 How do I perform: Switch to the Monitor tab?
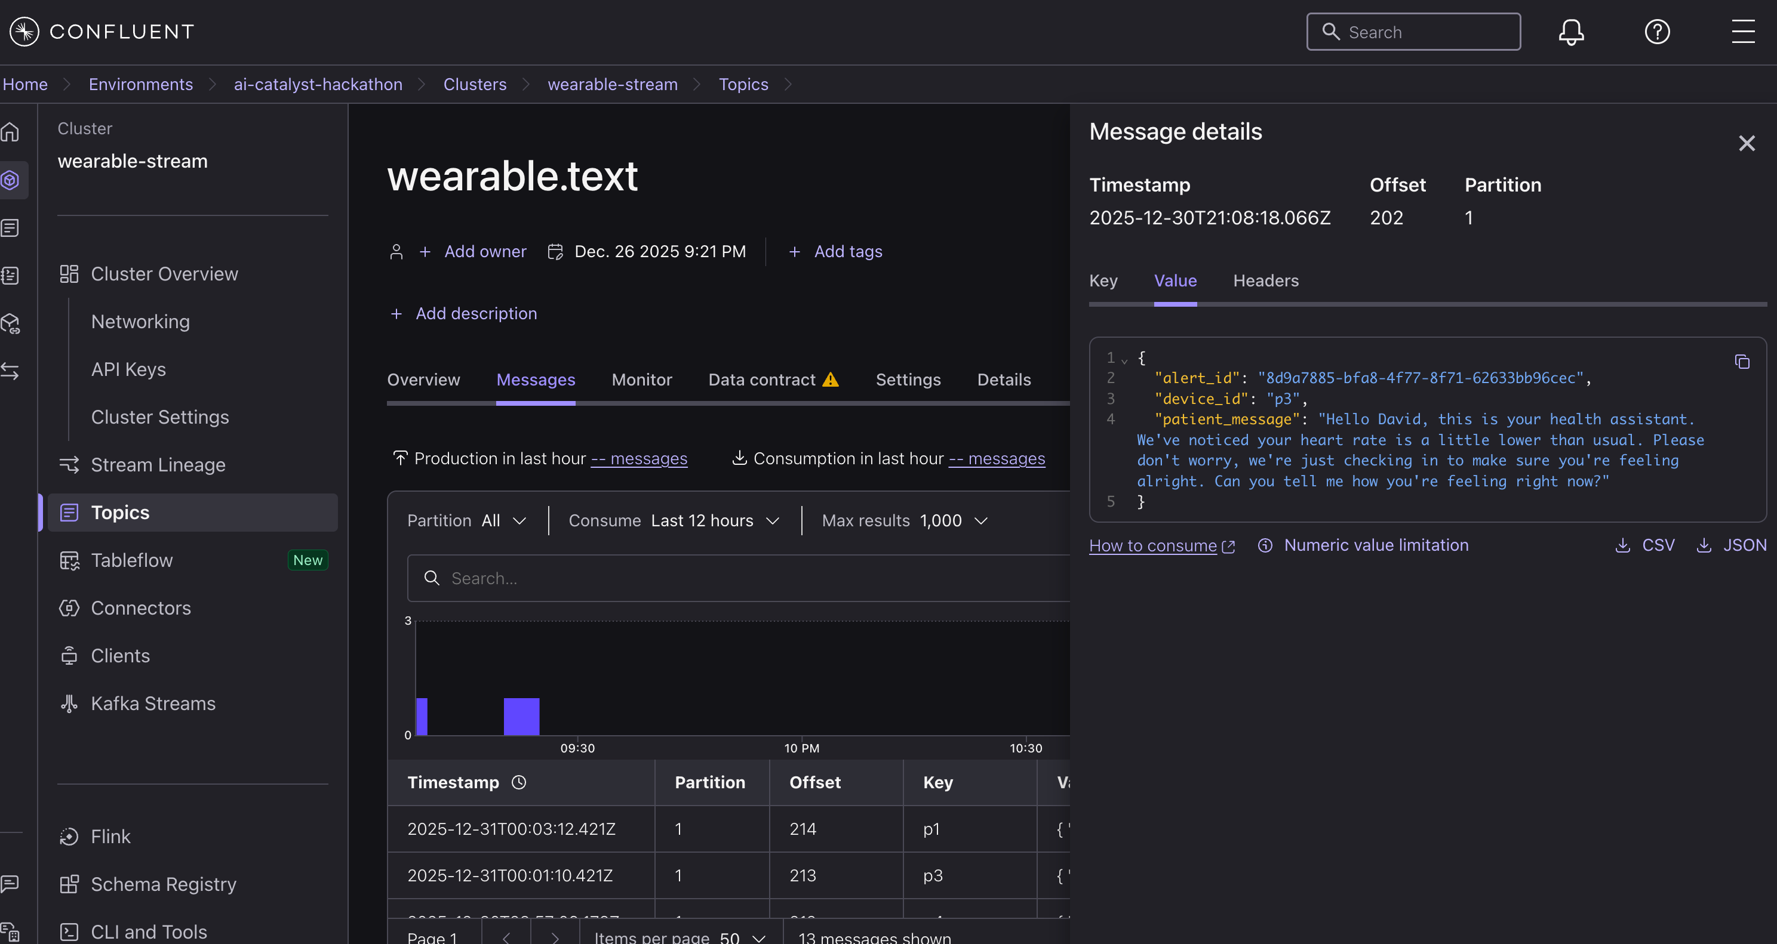click(x=641, y=380)
